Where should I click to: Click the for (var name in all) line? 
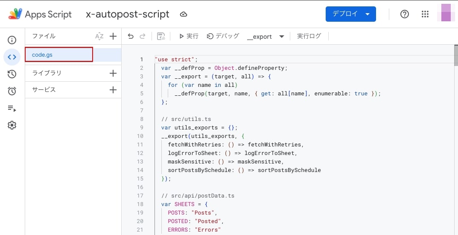point(203,85)
